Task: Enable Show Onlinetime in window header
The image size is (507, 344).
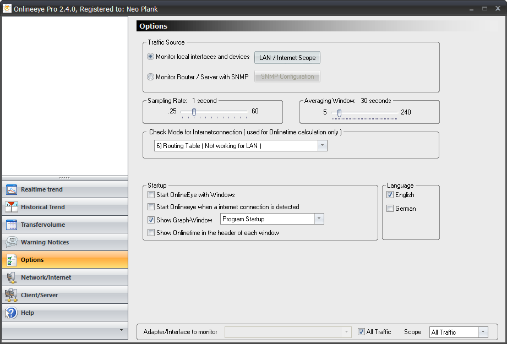Action: click(x=151, y=232)
